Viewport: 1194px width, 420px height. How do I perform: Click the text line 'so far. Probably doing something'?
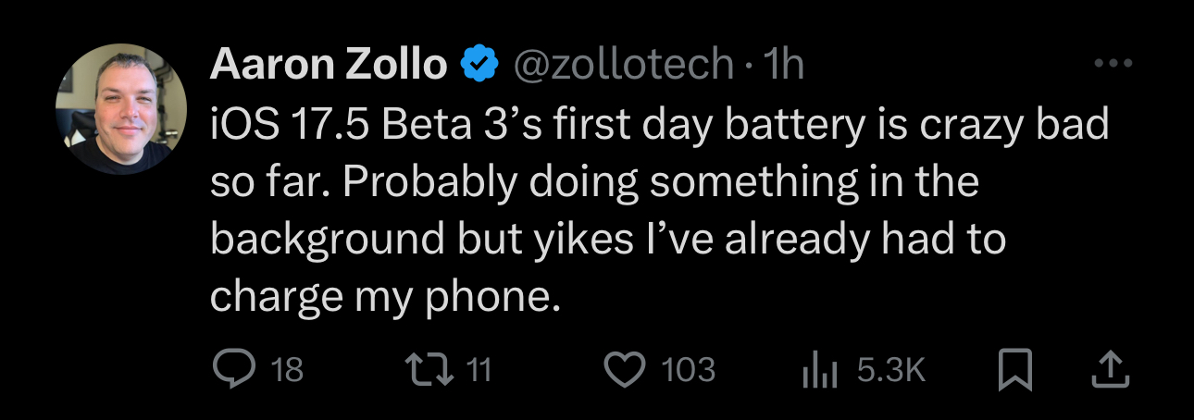tap(593, 182)
